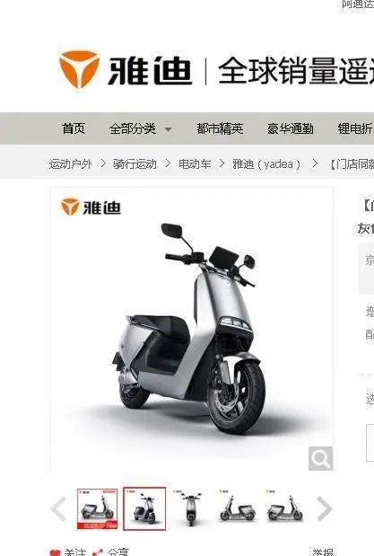
Task: Click the main scooter product image
Action: pyautogui.click(x=191, y=330)
